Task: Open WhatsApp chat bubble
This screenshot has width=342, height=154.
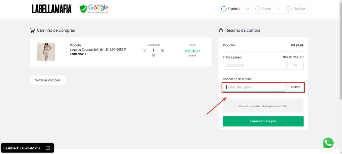Action: point(328,143)
